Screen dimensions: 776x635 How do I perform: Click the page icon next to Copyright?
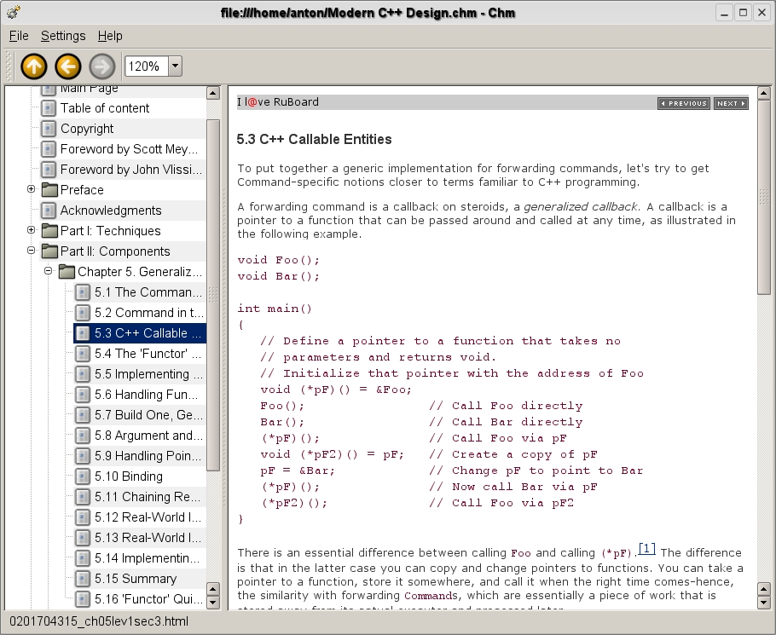[49, 129]
